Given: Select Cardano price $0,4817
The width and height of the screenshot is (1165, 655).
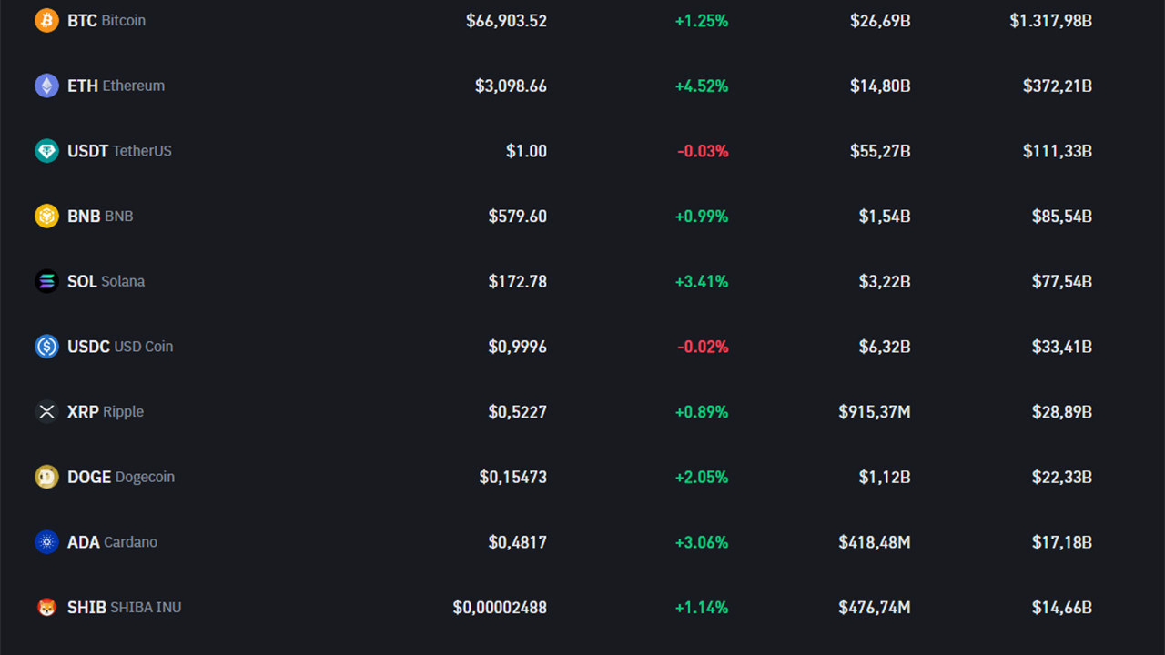Looking at the screenshot, I should (518, 542).
